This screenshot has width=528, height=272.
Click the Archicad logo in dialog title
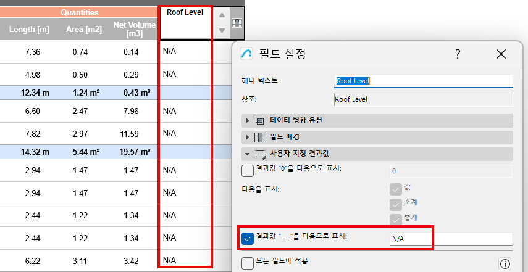[x=246, y=54]
